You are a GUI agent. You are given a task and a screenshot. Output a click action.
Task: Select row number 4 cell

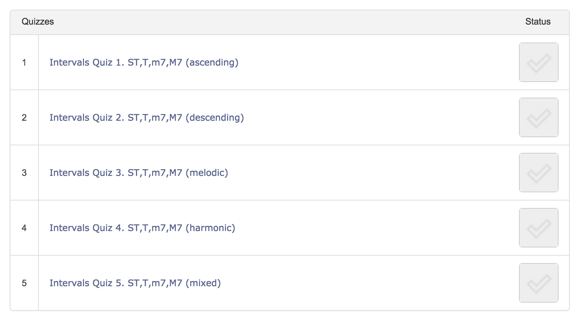pyautogui.click(x=24, y=228)
